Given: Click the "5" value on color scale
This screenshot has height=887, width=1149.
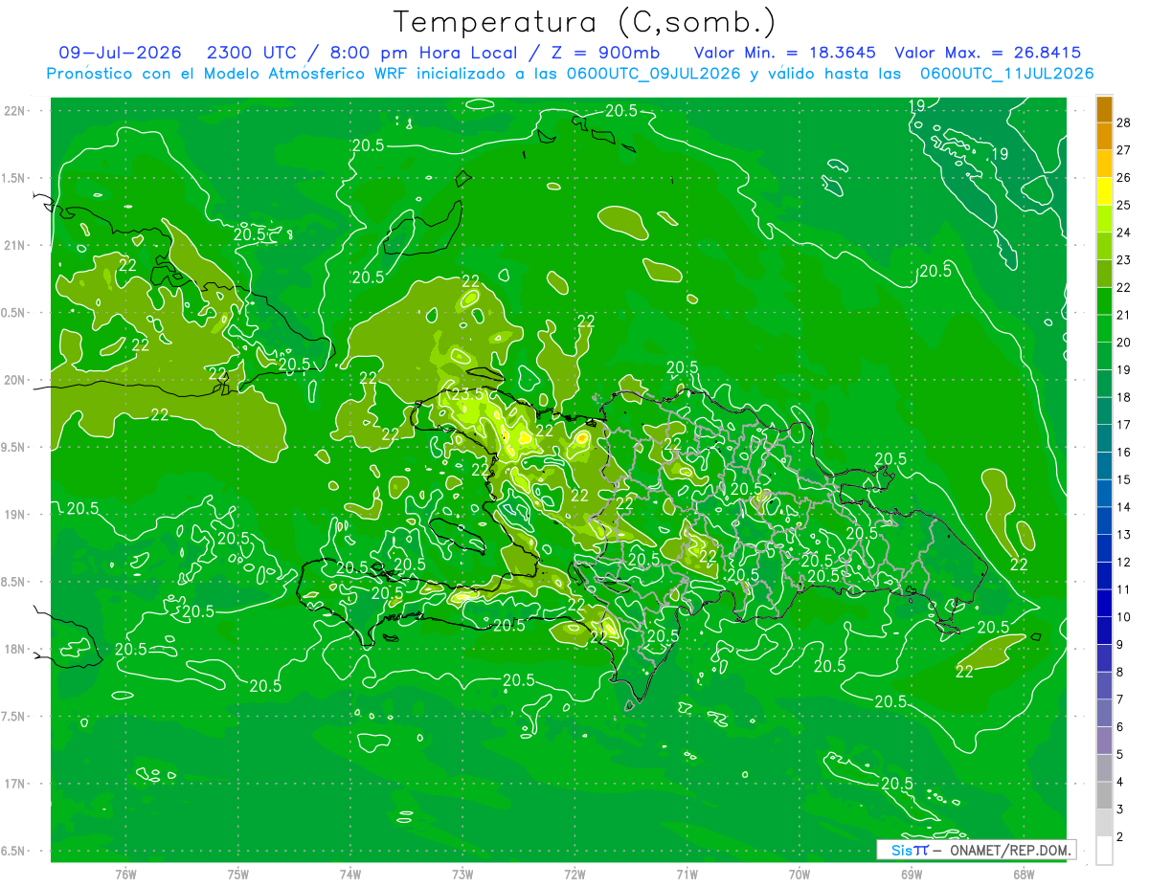Looking at the screenshot, I should [x=1120, y=754].
